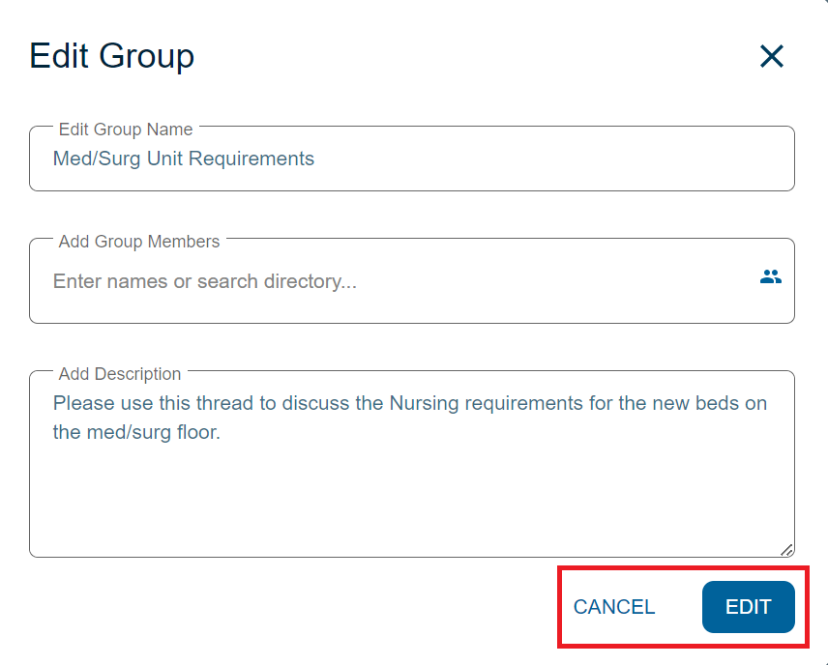This screenshot has height=665, width=828.
Task: Open directory search via people icon
Action: tap(770, 276)
